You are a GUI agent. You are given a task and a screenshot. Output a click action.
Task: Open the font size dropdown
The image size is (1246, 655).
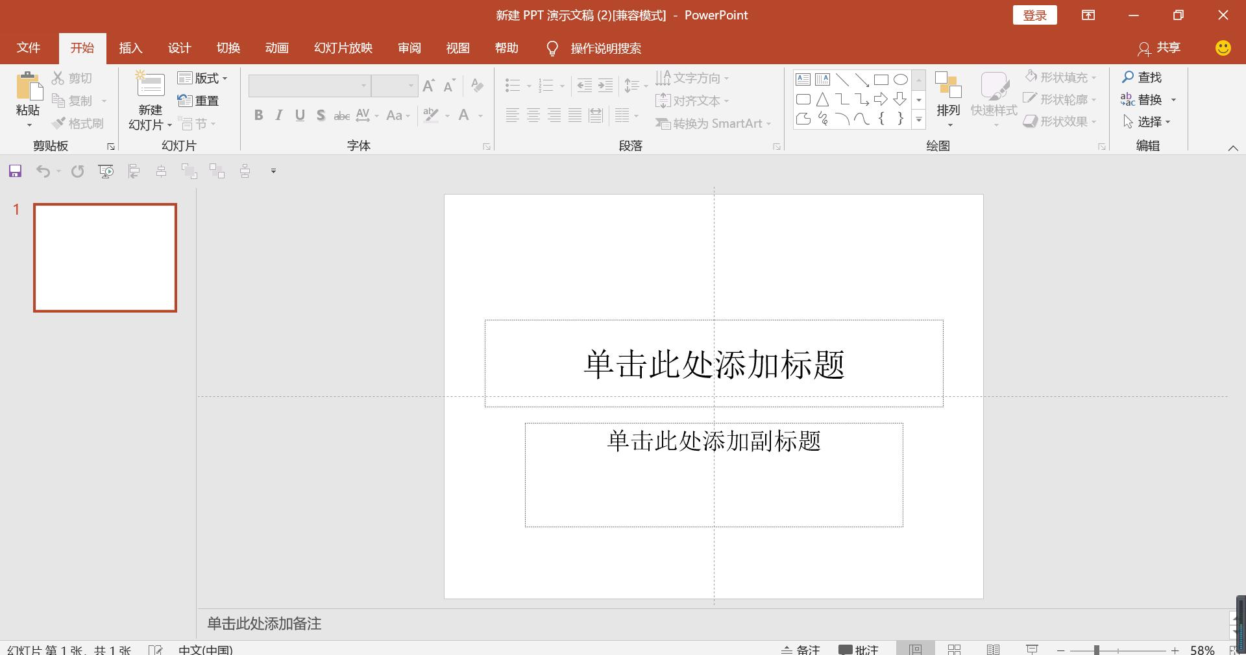pos(411,85)
